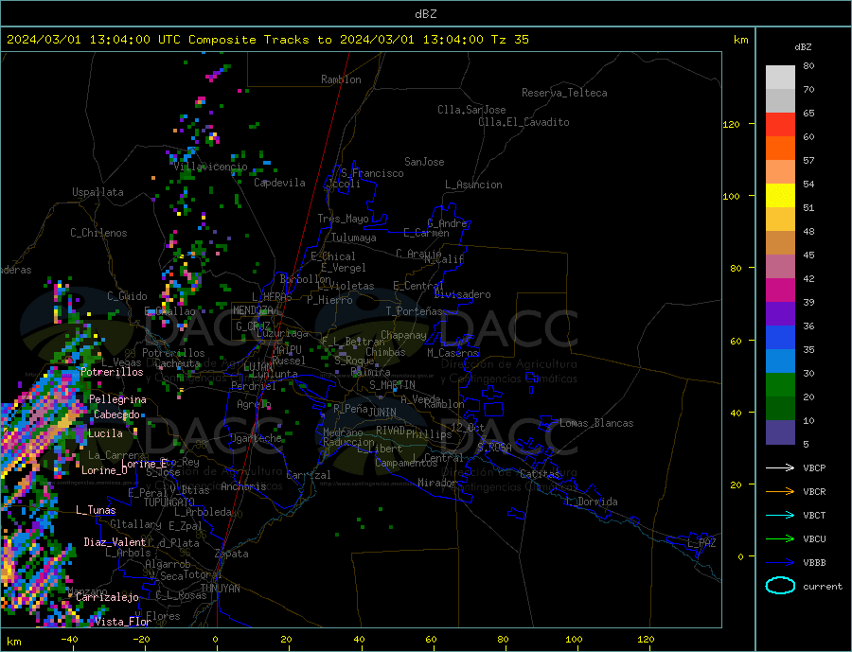The width and height of the screenshot is (852, 652).
Task: Click the MENDOZA city label
Action: tap(253, 310)
